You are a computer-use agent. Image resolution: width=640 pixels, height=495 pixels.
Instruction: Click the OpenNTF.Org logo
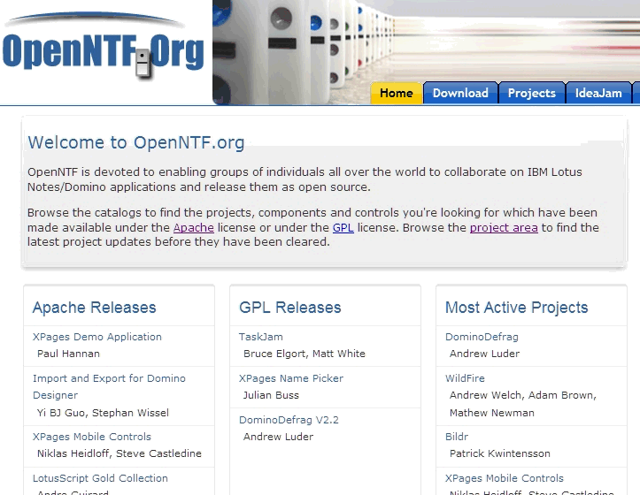pyautogui.click(x=103, y=48)
